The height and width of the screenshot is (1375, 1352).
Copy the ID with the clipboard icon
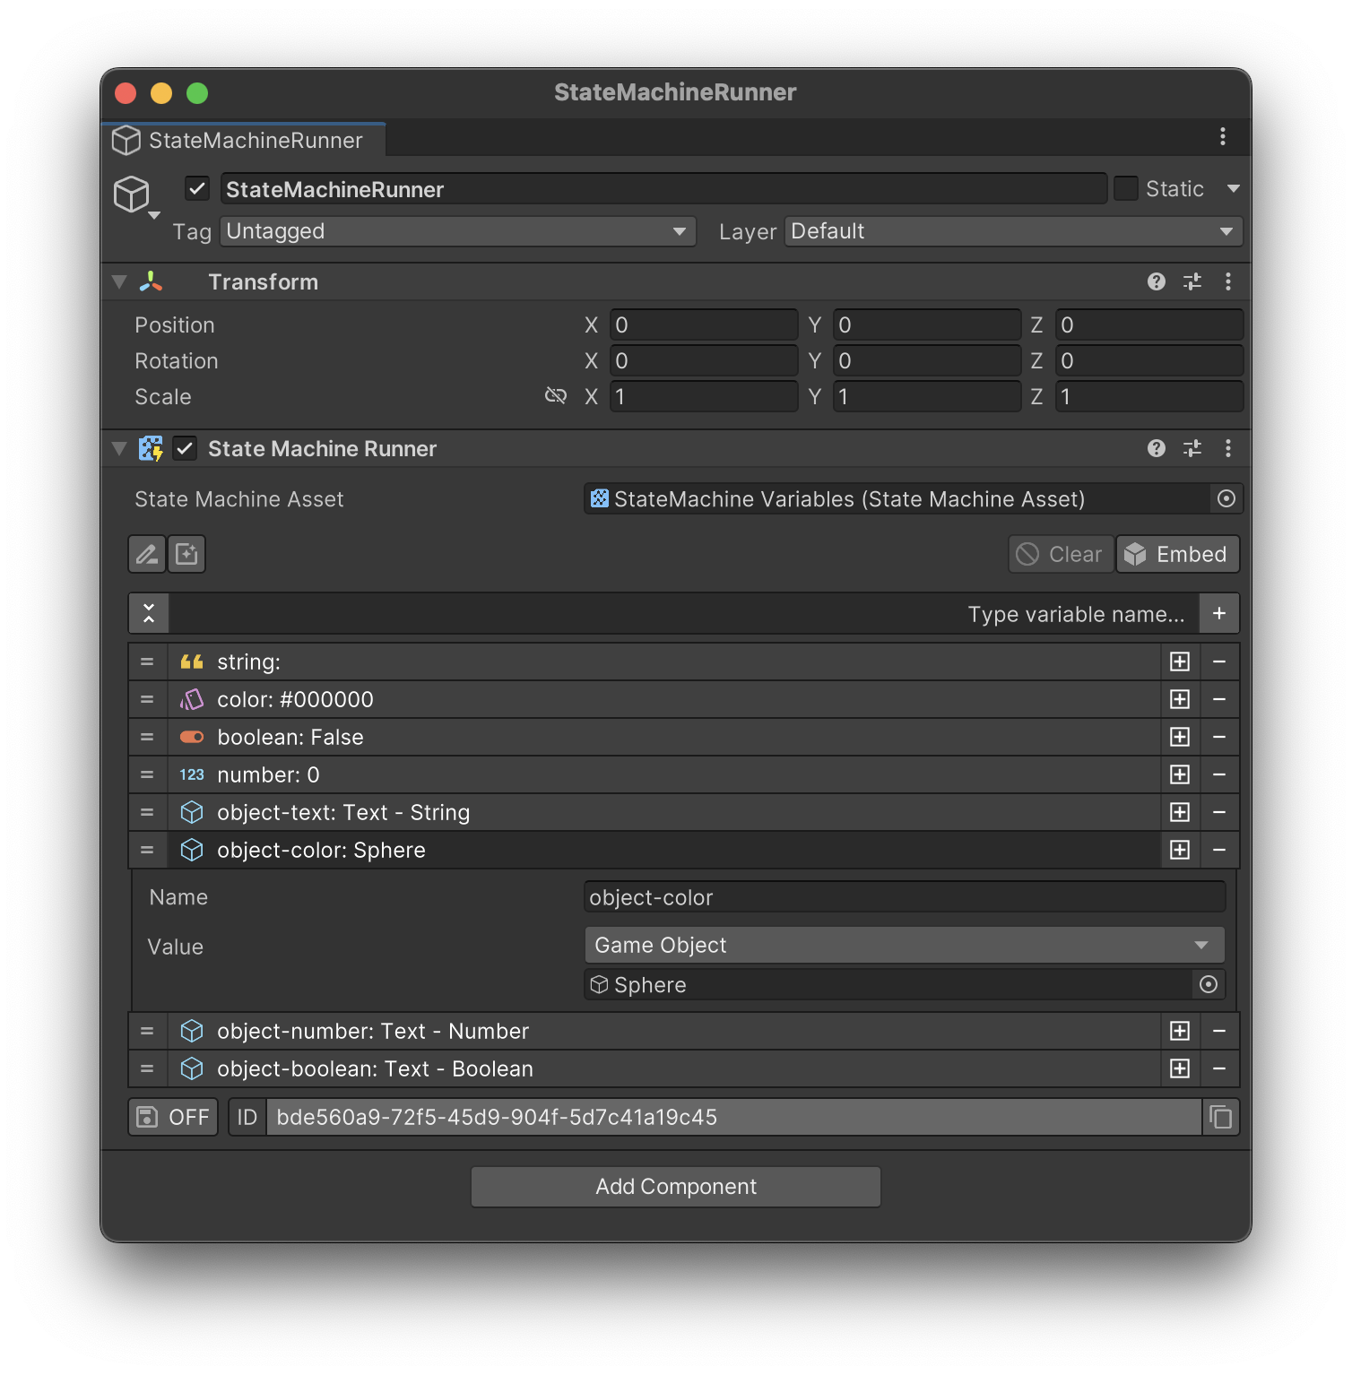[1220, 1117]
